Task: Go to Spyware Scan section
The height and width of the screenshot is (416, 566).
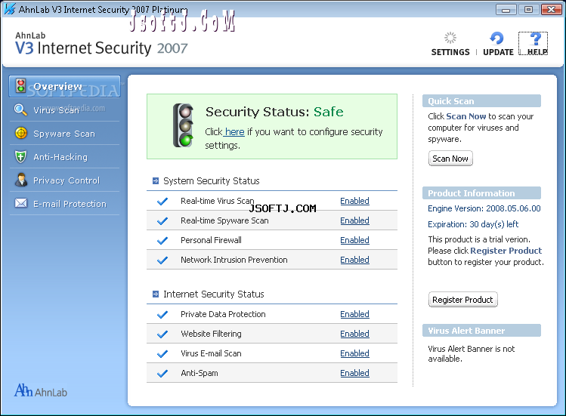Action: point(65,133)
